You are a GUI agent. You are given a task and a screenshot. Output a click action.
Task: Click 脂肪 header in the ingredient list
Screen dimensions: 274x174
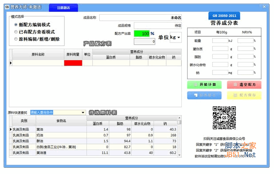coord(120,124)
